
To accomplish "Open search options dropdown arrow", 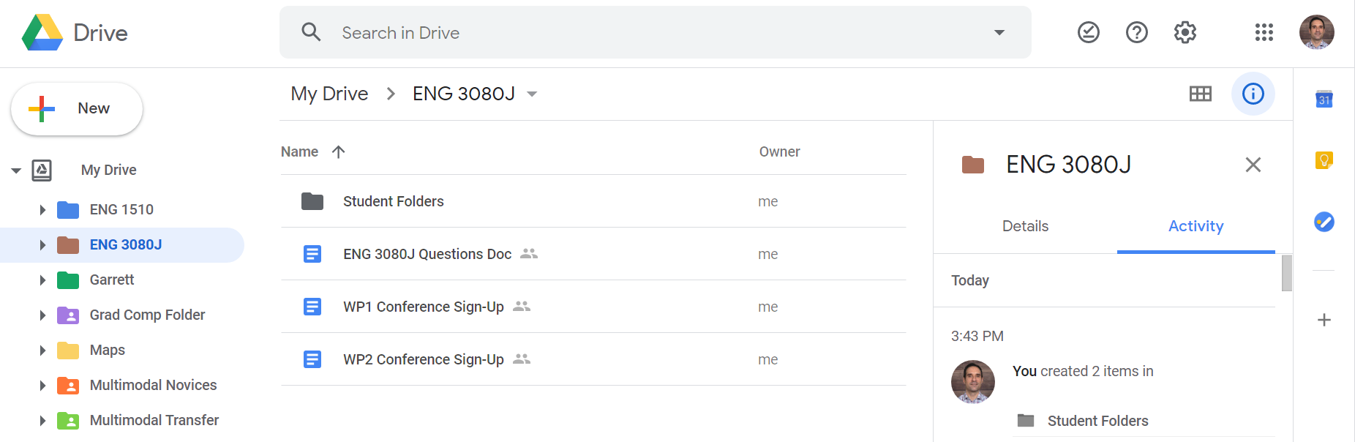I will point(999,32).
